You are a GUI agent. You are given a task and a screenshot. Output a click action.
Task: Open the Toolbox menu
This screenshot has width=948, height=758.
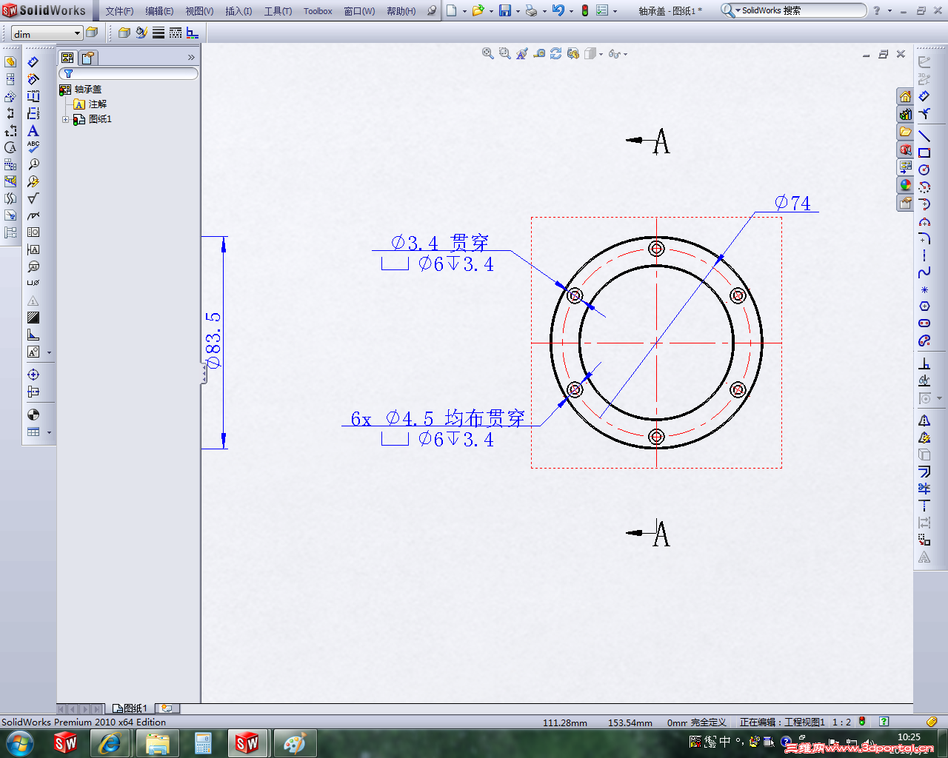tap(318, 11)
